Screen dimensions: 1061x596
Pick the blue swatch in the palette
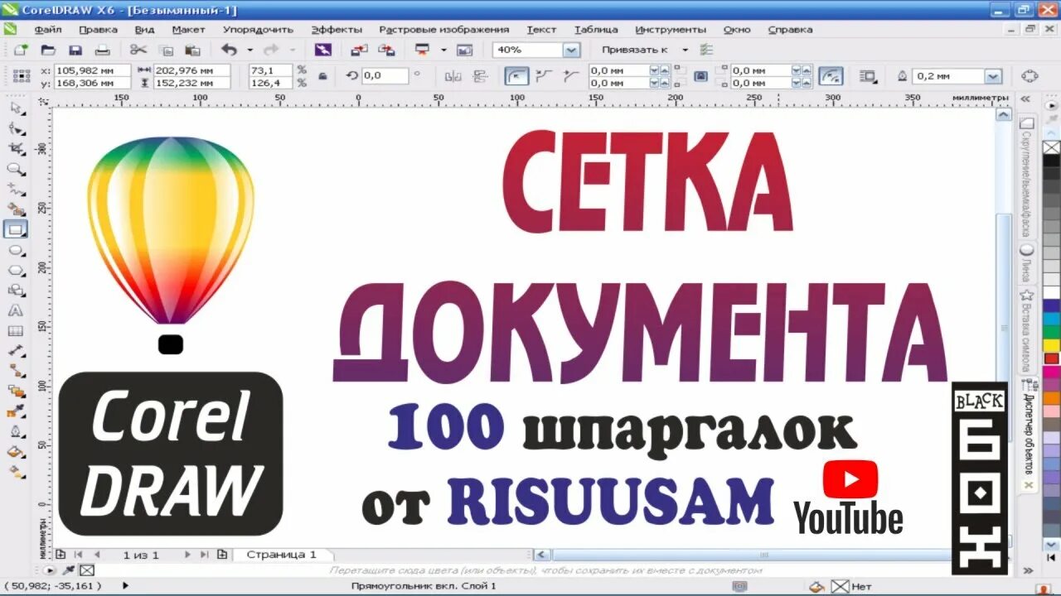click(x=1051, y=306)
